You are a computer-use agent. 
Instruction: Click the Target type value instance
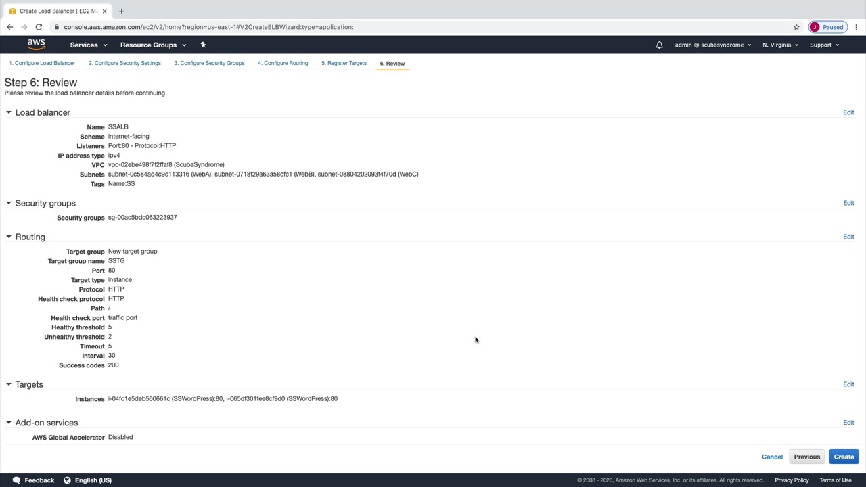pyautogui.click(x=120, y=279)
